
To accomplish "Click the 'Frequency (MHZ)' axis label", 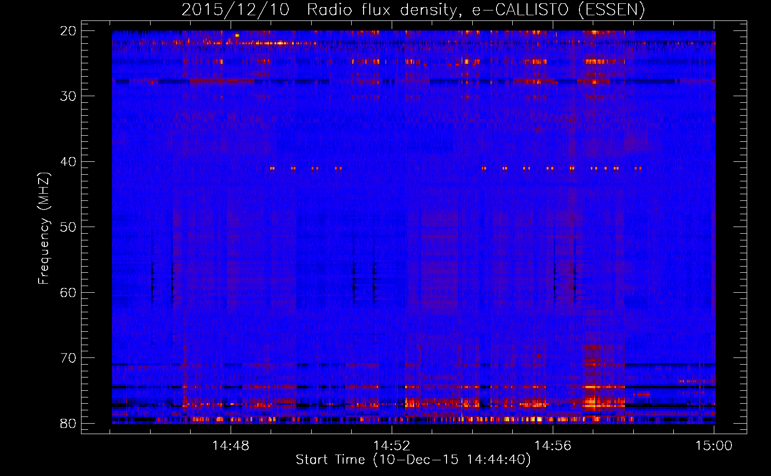I will pos(44,228).
